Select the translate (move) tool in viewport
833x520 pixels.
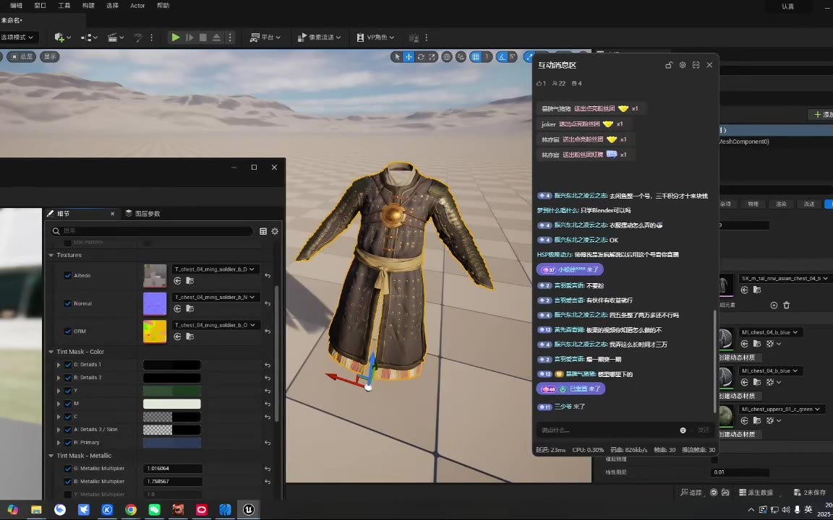409,57
